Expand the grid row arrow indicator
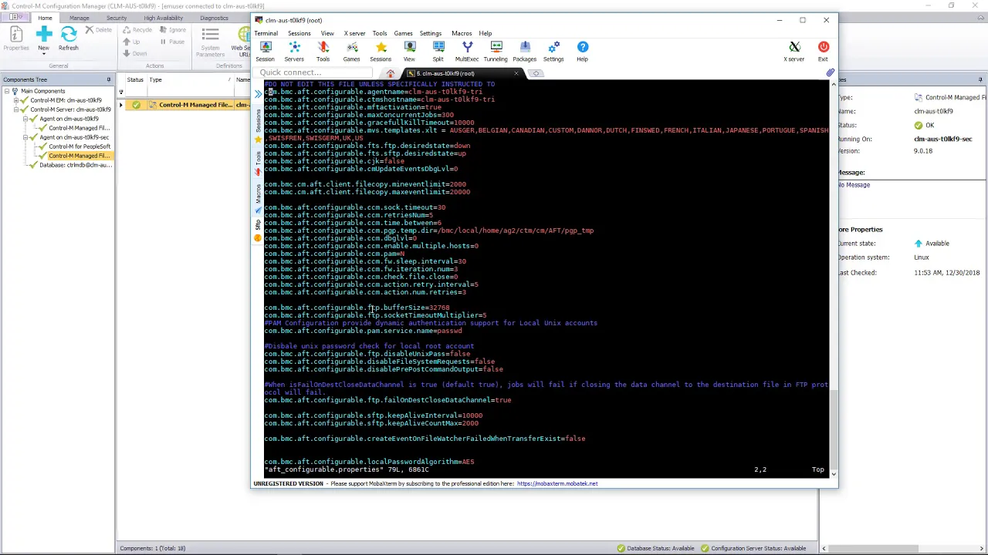This screenshot has width=988, height=555. [x=121, y=104]
